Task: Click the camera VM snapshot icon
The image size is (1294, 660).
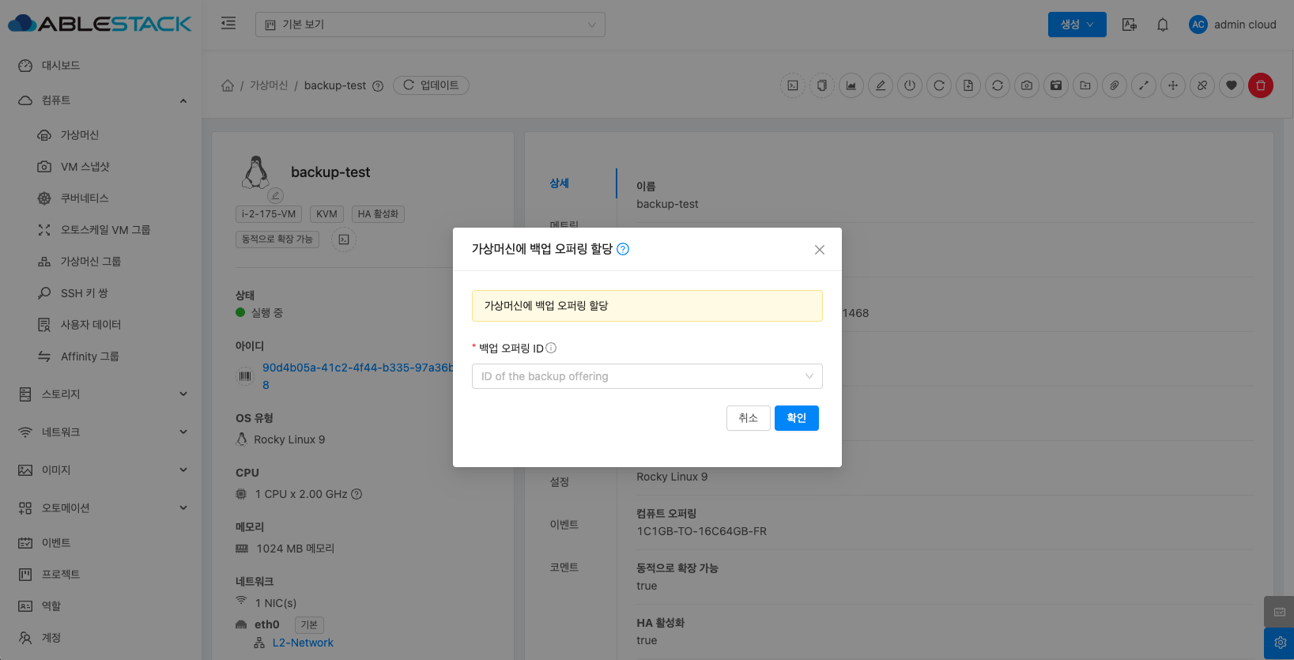Action: (1026, 85)
